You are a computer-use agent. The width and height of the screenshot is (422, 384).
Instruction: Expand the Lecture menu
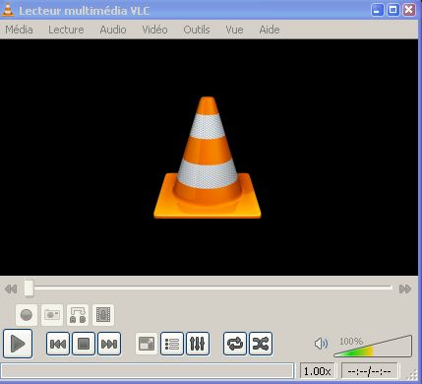66,30
